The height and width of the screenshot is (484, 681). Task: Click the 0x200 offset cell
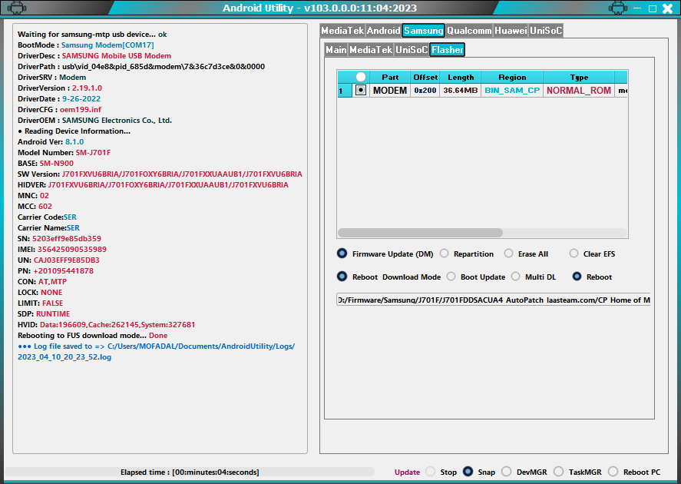click(x=425, y=91)
